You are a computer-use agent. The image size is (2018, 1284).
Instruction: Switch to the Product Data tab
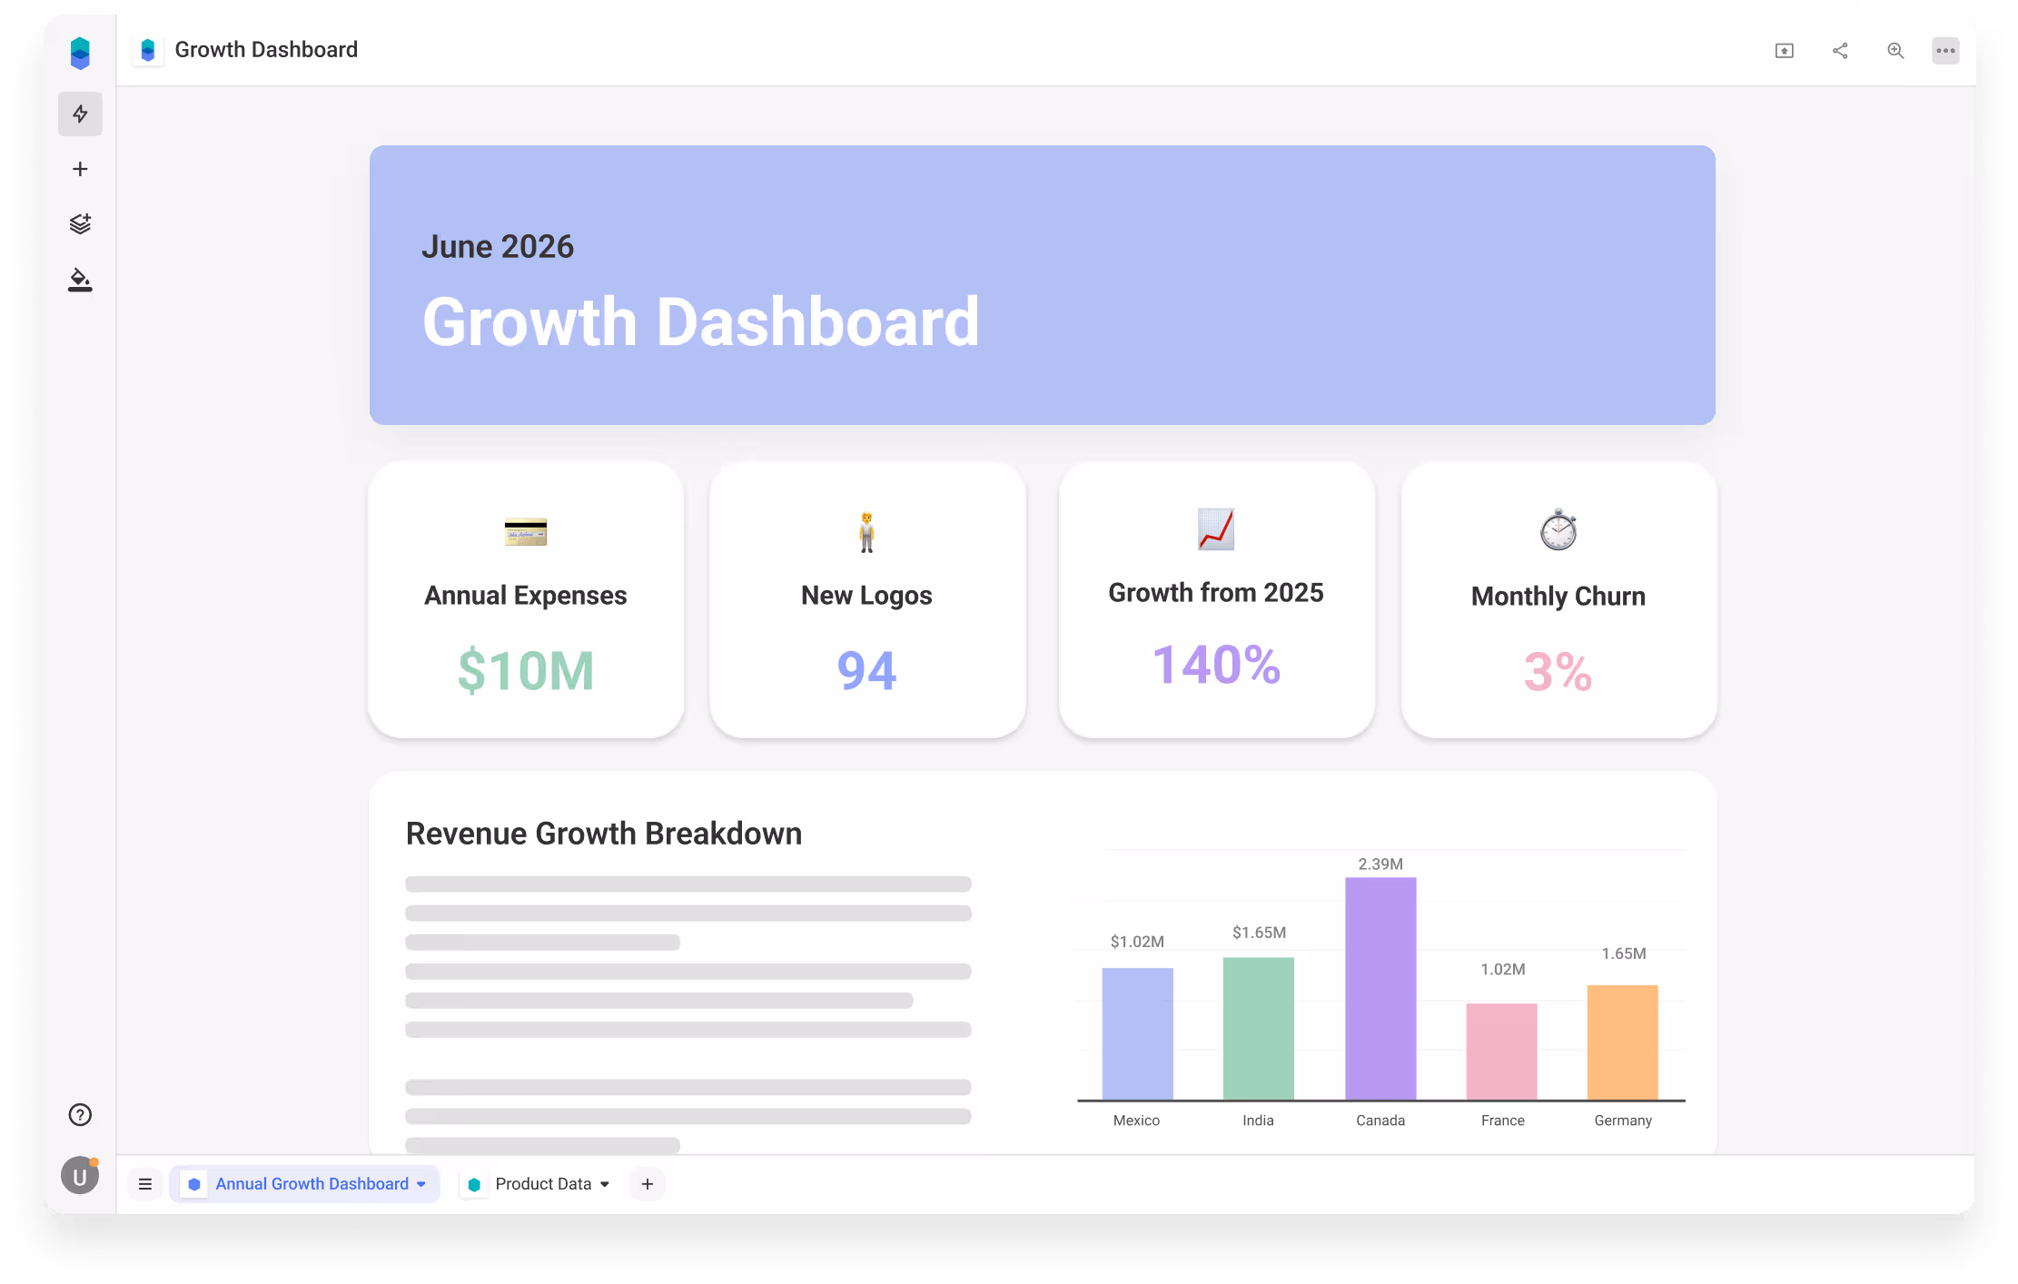542,1184
